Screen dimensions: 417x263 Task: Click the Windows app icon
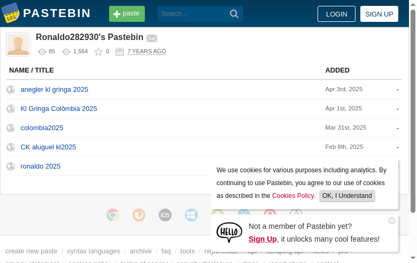191,215
